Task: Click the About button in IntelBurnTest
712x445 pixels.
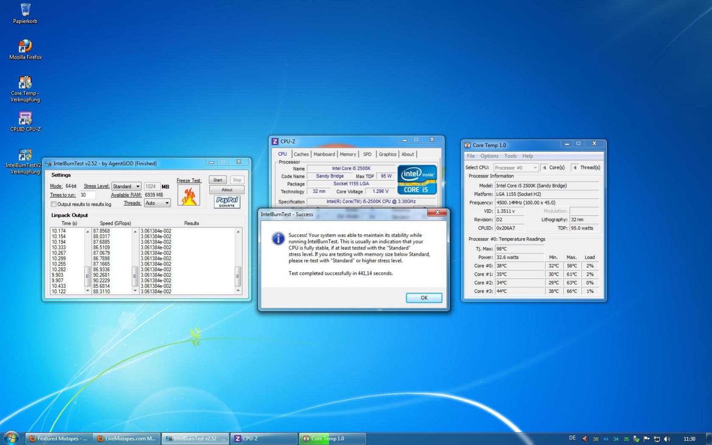Action: pyautogui.click(x=226, y=190)
